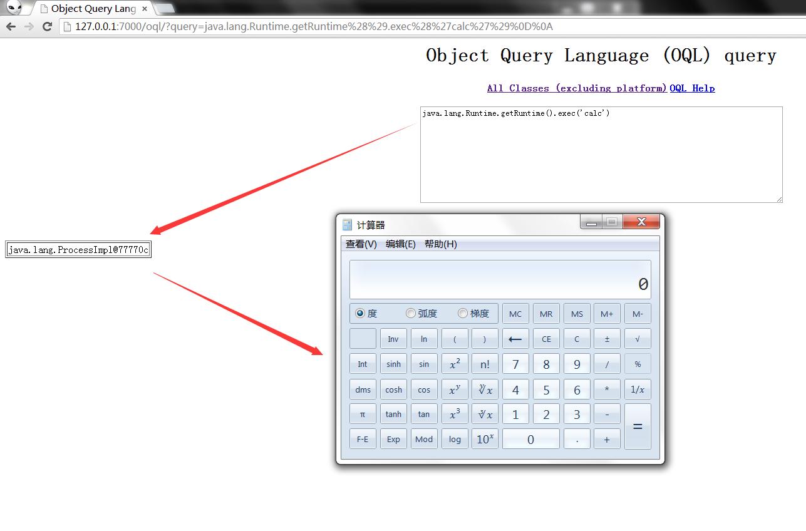The image size is (806, 531).
Task: Open the 帮助(H) menu
Action: tap(440, 244)
